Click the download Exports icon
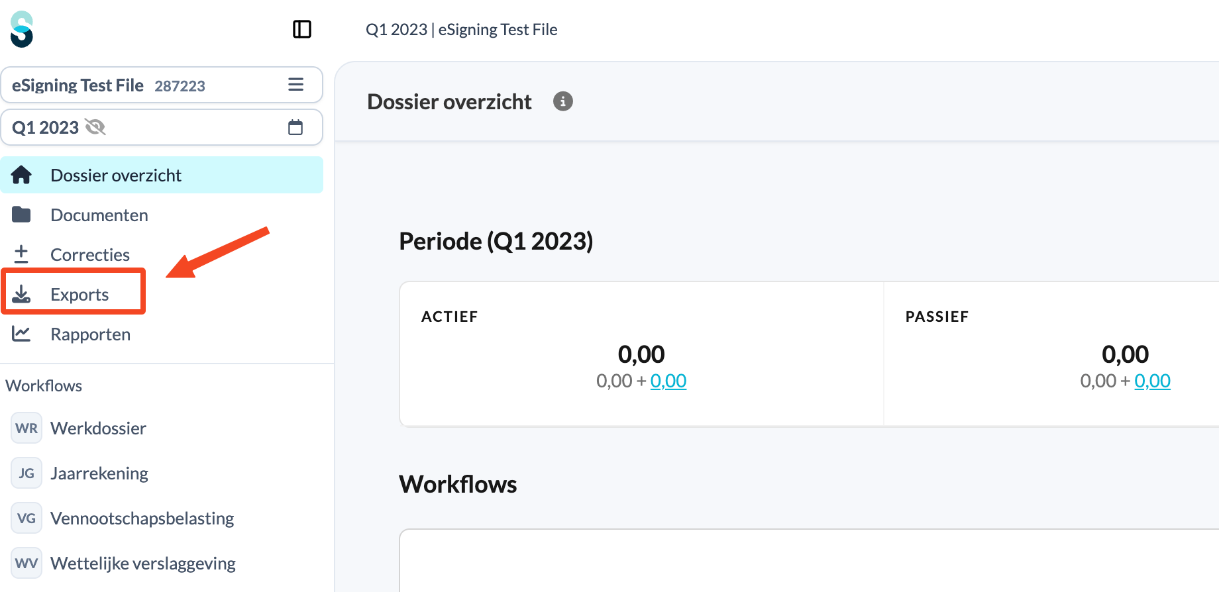The width and height of the screenshot is (1219, 592). tap(21, 294)
